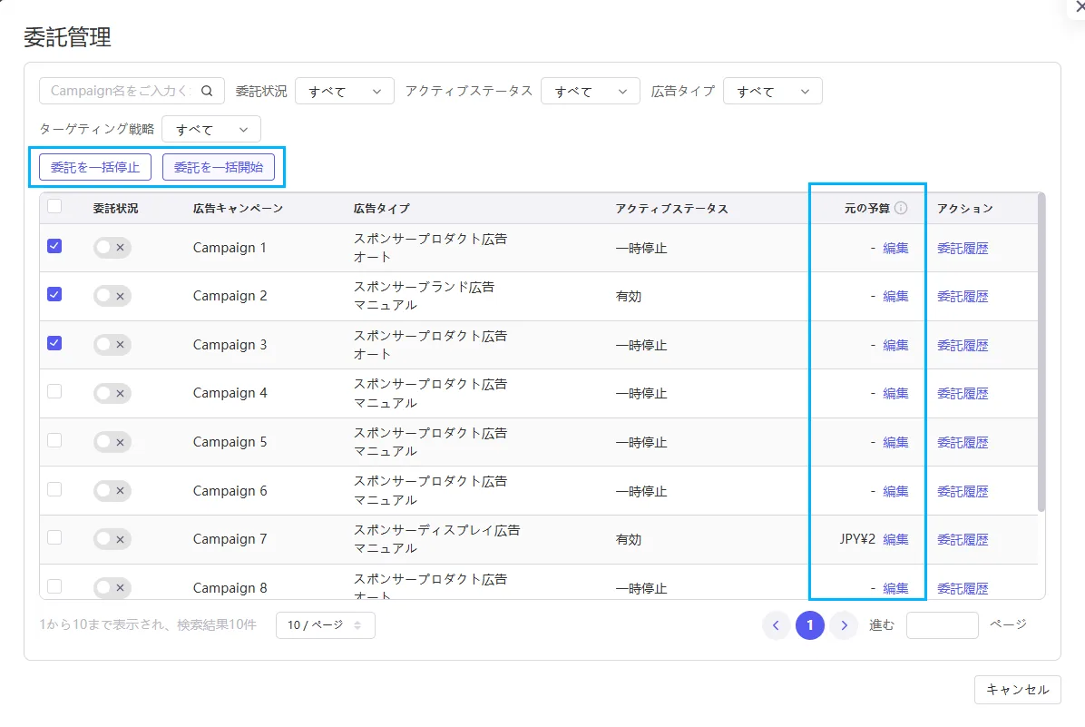Open 委託履歴 for Campaign 6
The height and width of the screenshot is (727, 1085).
click(963, 491)
